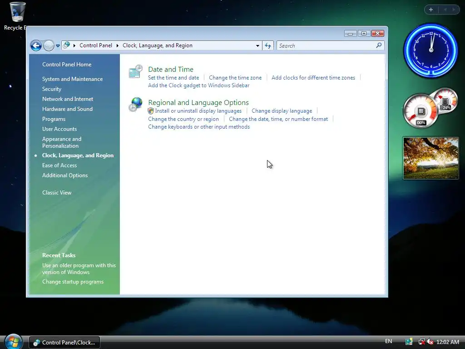
Task: Click Control Panel breadcrumb in address bar
Action: coord(96,45)
